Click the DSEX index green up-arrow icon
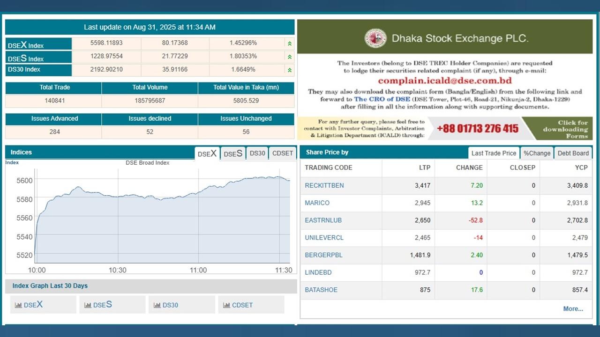Screen dimensions: 600x337 click(290, 44)
